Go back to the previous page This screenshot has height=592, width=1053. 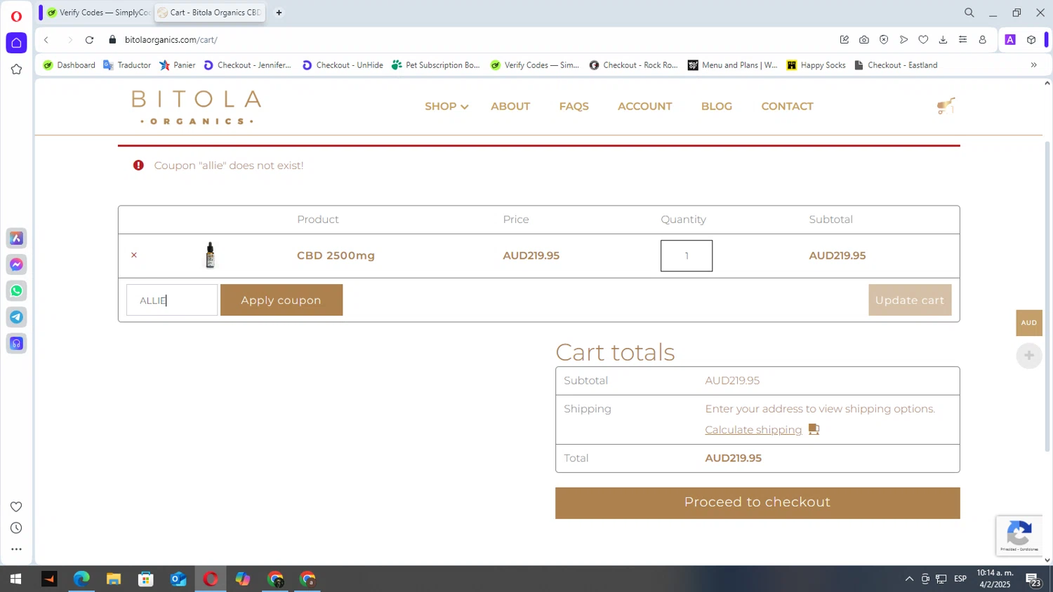point(46,40)
